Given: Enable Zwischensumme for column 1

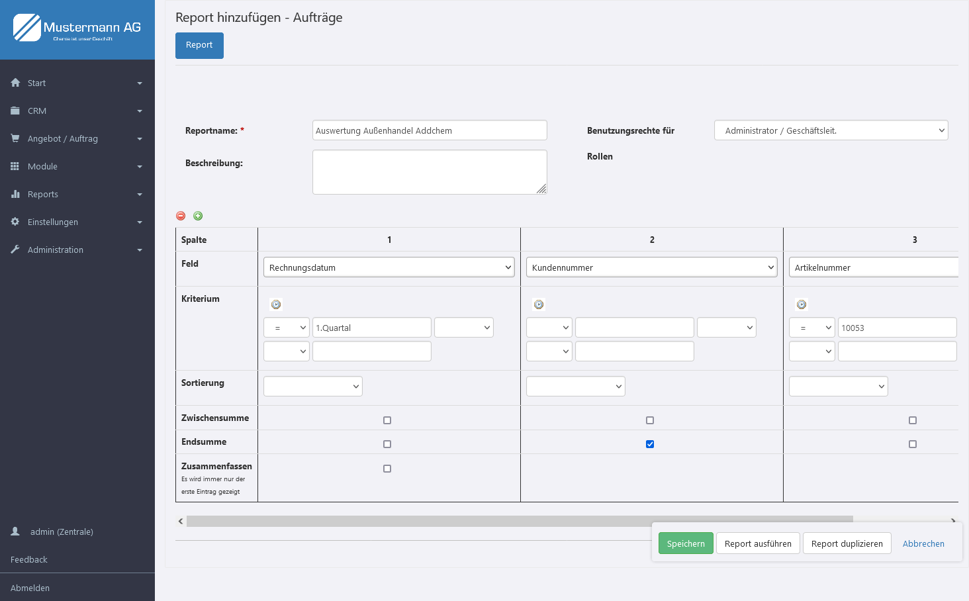Looking at the screenshot, I should click(x=387, y=420).
